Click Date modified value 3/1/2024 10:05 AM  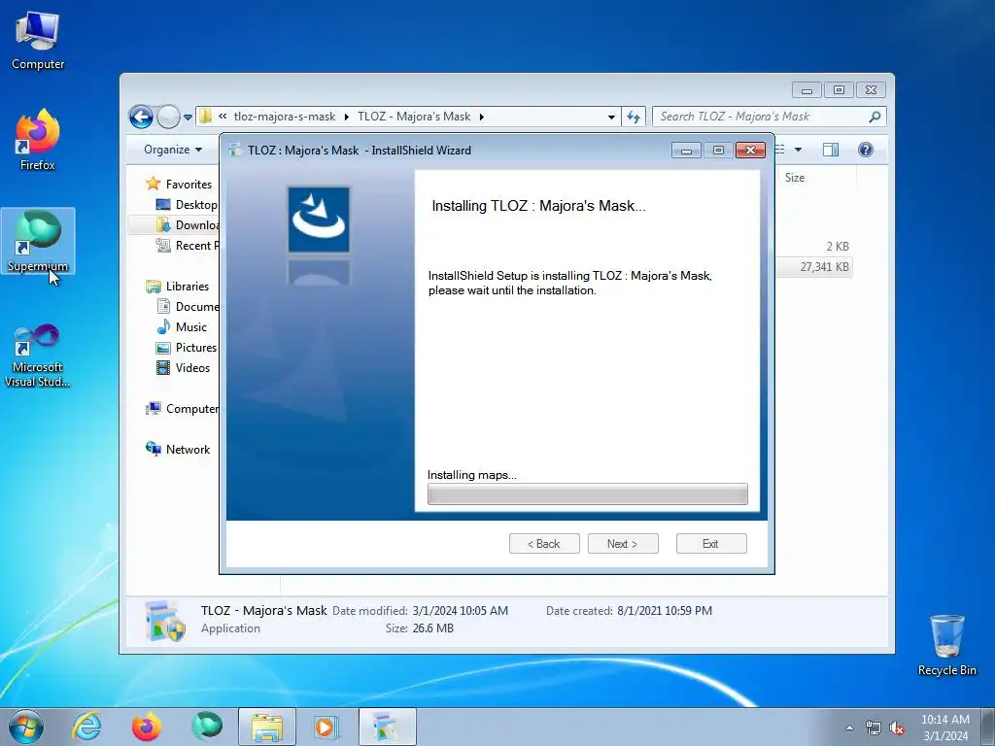pyautogui.click(x=460, y=611)
